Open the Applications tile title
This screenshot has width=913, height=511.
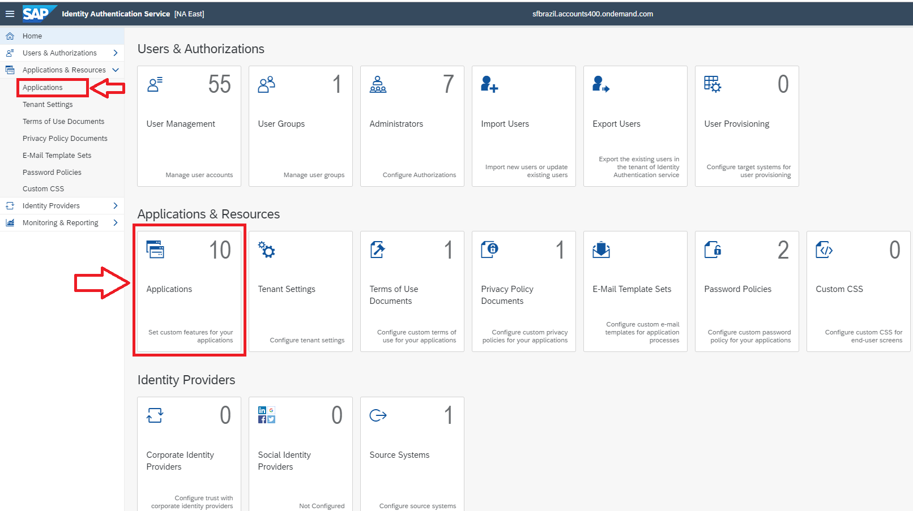click(169, 289)
